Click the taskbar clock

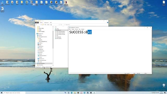point(161,93)
